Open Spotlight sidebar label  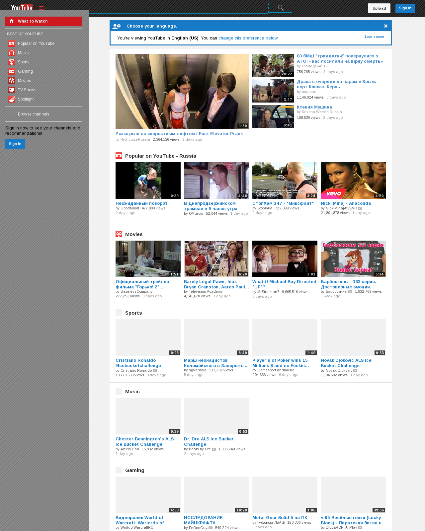click(x=26, y=99)
